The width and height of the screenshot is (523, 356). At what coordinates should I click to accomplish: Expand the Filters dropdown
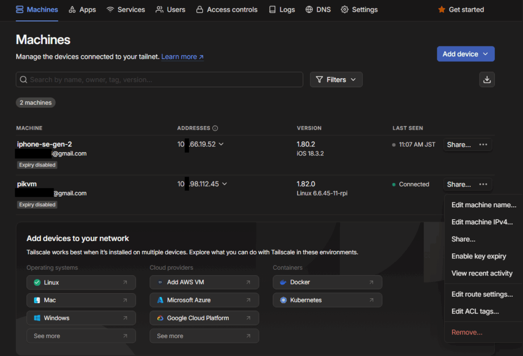tap(336, 79)
